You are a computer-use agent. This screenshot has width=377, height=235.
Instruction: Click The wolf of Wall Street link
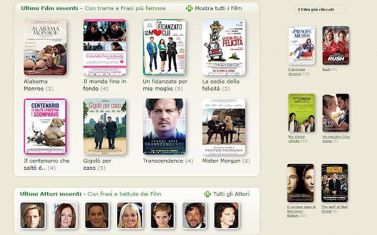click(335, 209)
